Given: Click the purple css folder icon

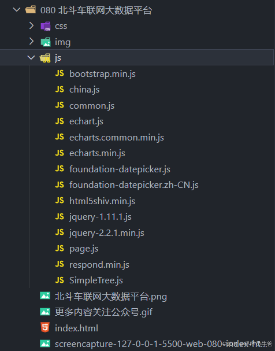Looking at the screenshot, I should coord(46,26).
